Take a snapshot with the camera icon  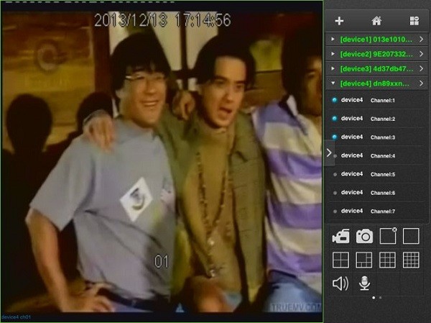coord(364,236)
